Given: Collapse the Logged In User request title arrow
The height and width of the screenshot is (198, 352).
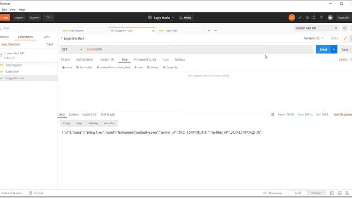Looking at the screenshot, I should (x=62, y=38).
